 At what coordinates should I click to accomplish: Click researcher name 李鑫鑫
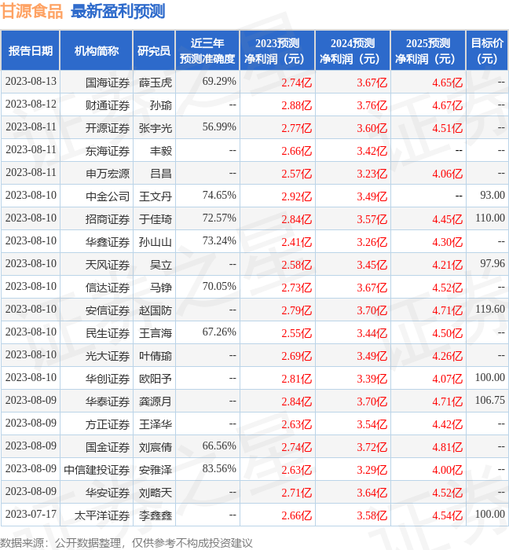coord(156,516)
